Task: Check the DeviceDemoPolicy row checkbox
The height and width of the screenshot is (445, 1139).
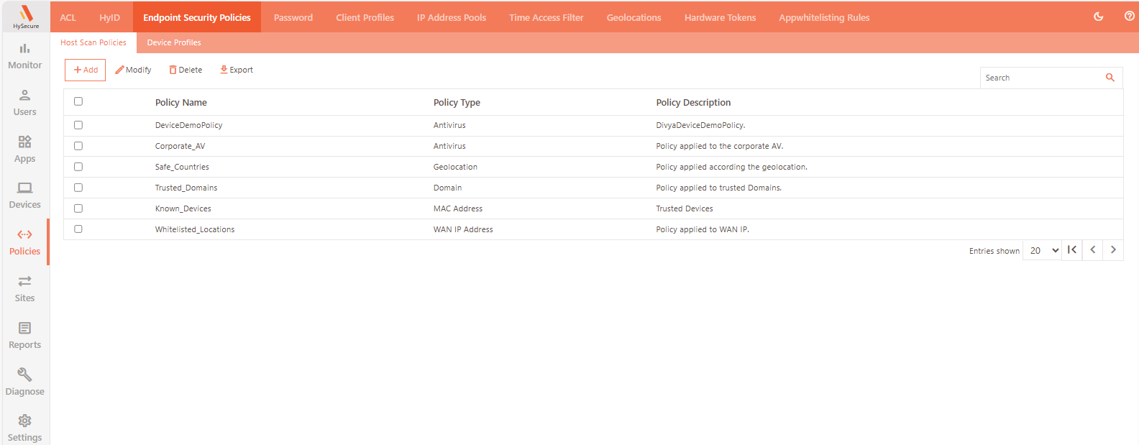Action: pyautogui.click(x=78, y=125)
